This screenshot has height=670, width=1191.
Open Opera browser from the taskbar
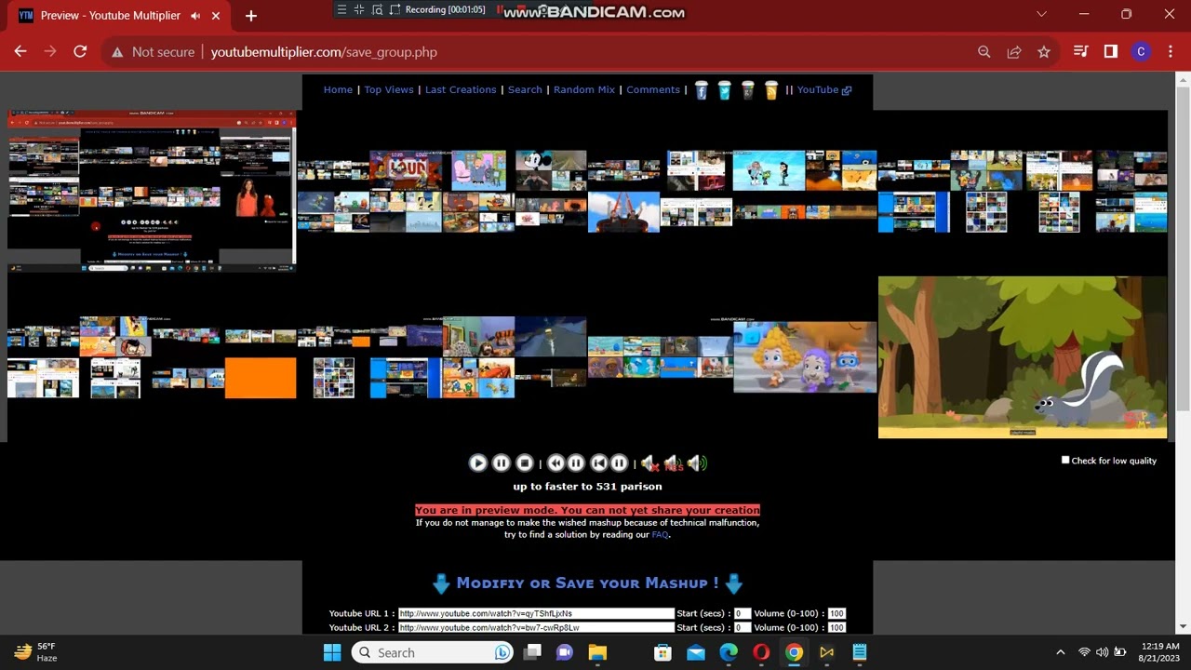761,652
